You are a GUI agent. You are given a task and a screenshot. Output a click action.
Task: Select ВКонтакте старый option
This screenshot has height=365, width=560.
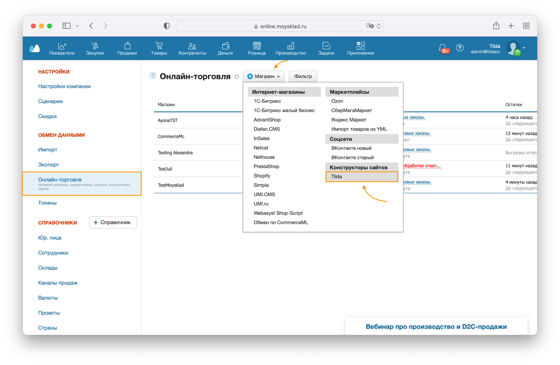click(352, 157)
